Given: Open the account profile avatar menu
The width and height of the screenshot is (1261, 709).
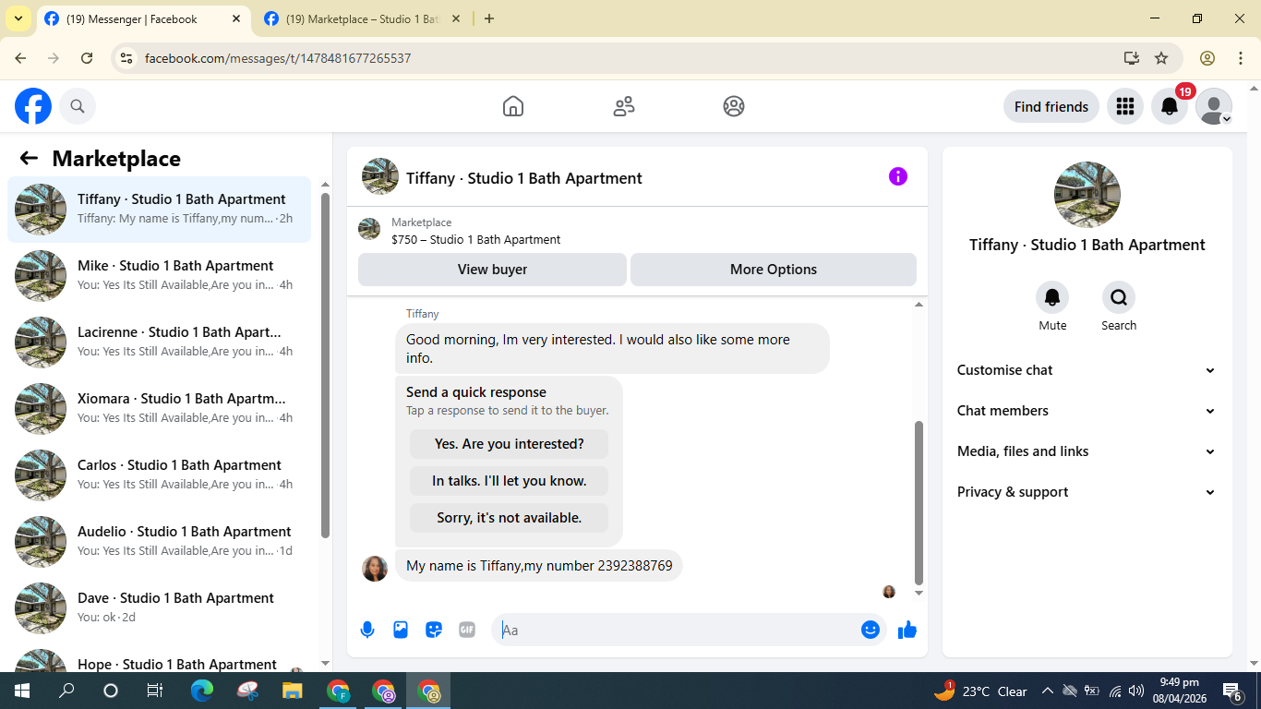Looking at the screenshot, I should pos(1214,106).
